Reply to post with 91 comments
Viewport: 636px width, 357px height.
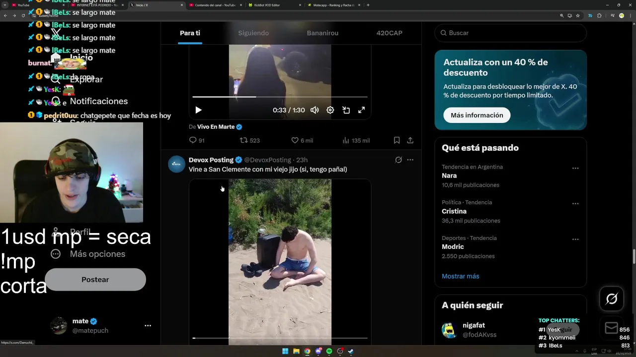197,140
